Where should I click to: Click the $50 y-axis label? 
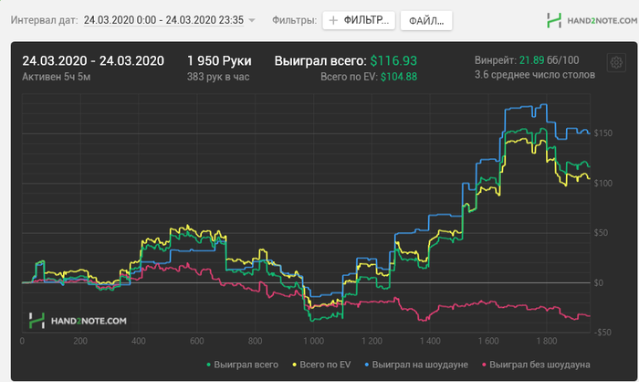(x=601, y=233)
